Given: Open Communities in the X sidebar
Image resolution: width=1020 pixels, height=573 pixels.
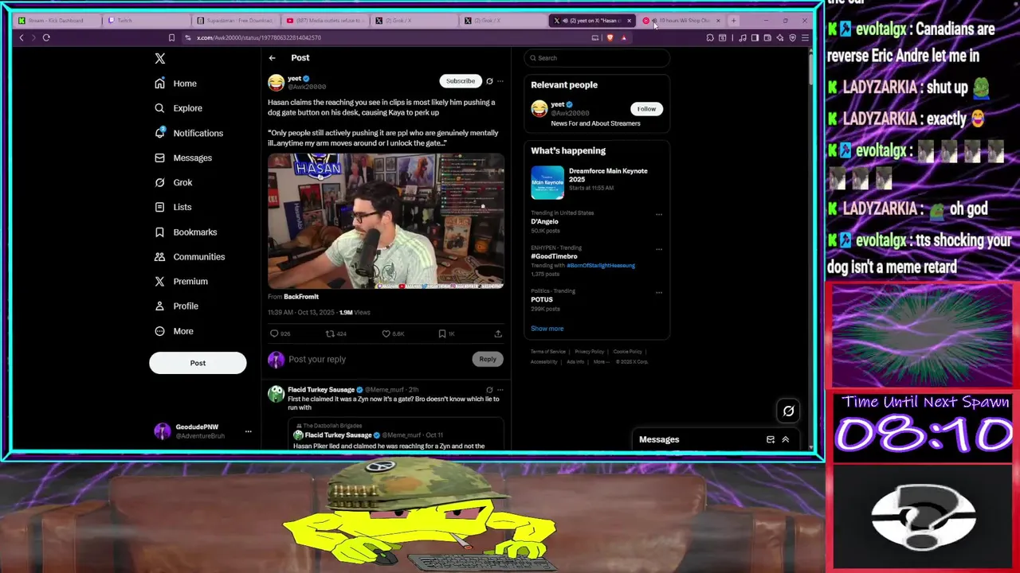Looking at the screenshot, I should point(189,256).
